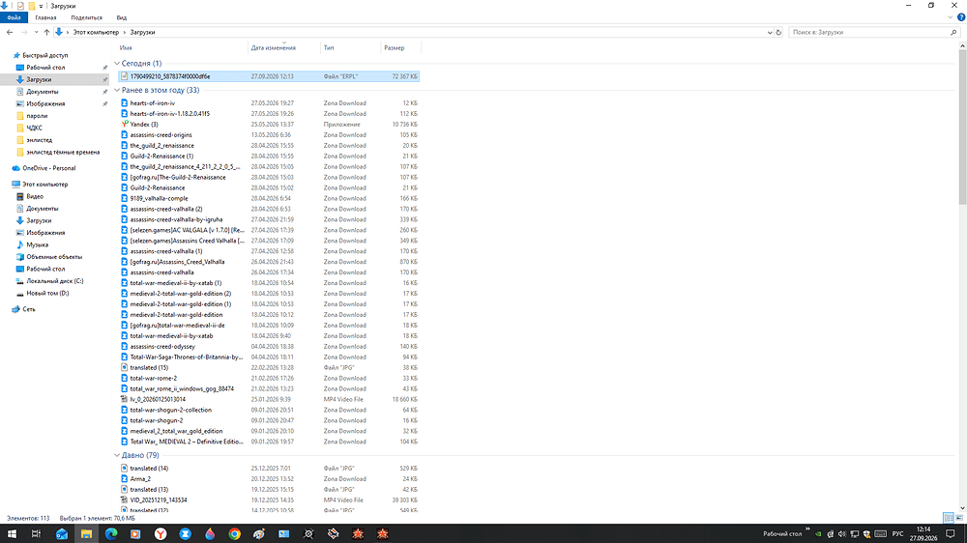Open the Файл menu tab
Screen dimensions: 967x543
tap(14, 17)
